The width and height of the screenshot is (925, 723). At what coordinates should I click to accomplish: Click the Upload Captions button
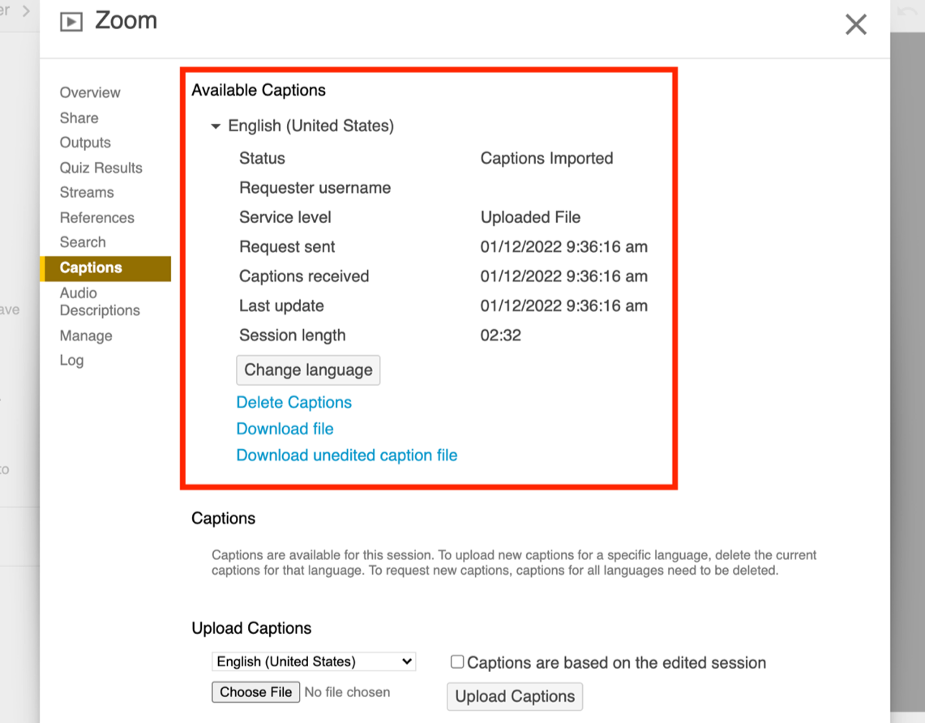click(x=515, y=696)
